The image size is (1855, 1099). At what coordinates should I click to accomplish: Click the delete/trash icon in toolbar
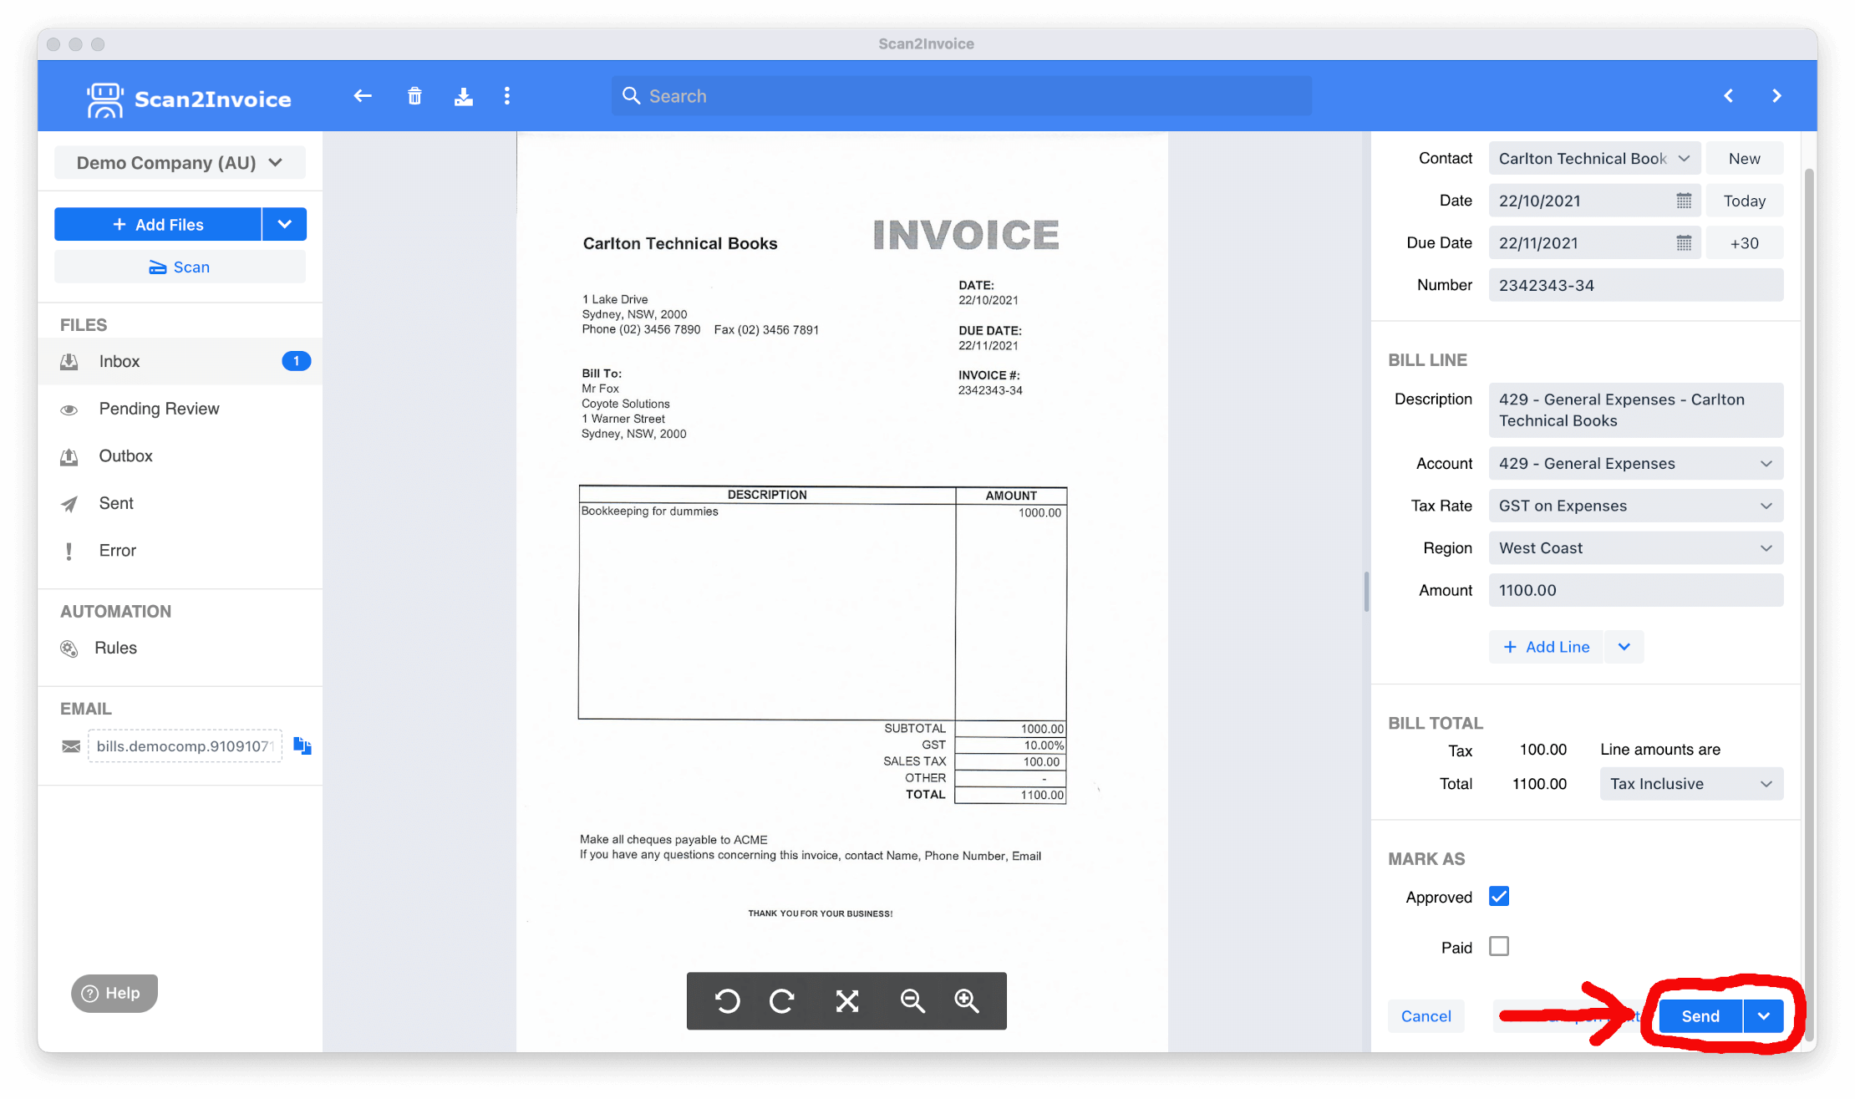(416, 95)
